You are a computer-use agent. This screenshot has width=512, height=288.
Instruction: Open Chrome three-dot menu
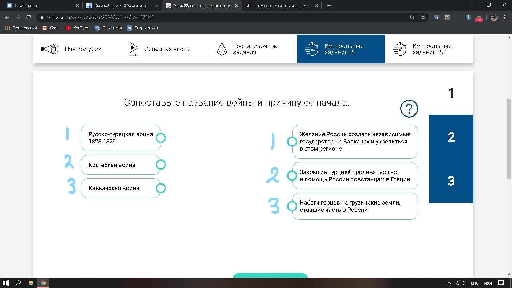[x=505, y=17]
